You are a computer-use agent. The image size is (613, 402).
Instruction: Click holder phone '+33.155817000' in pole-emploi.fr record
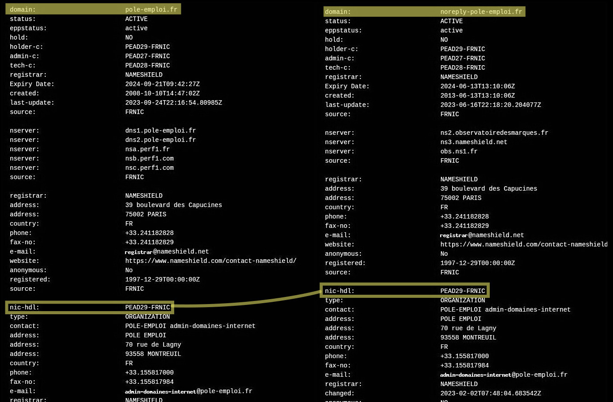coord(149,372)
